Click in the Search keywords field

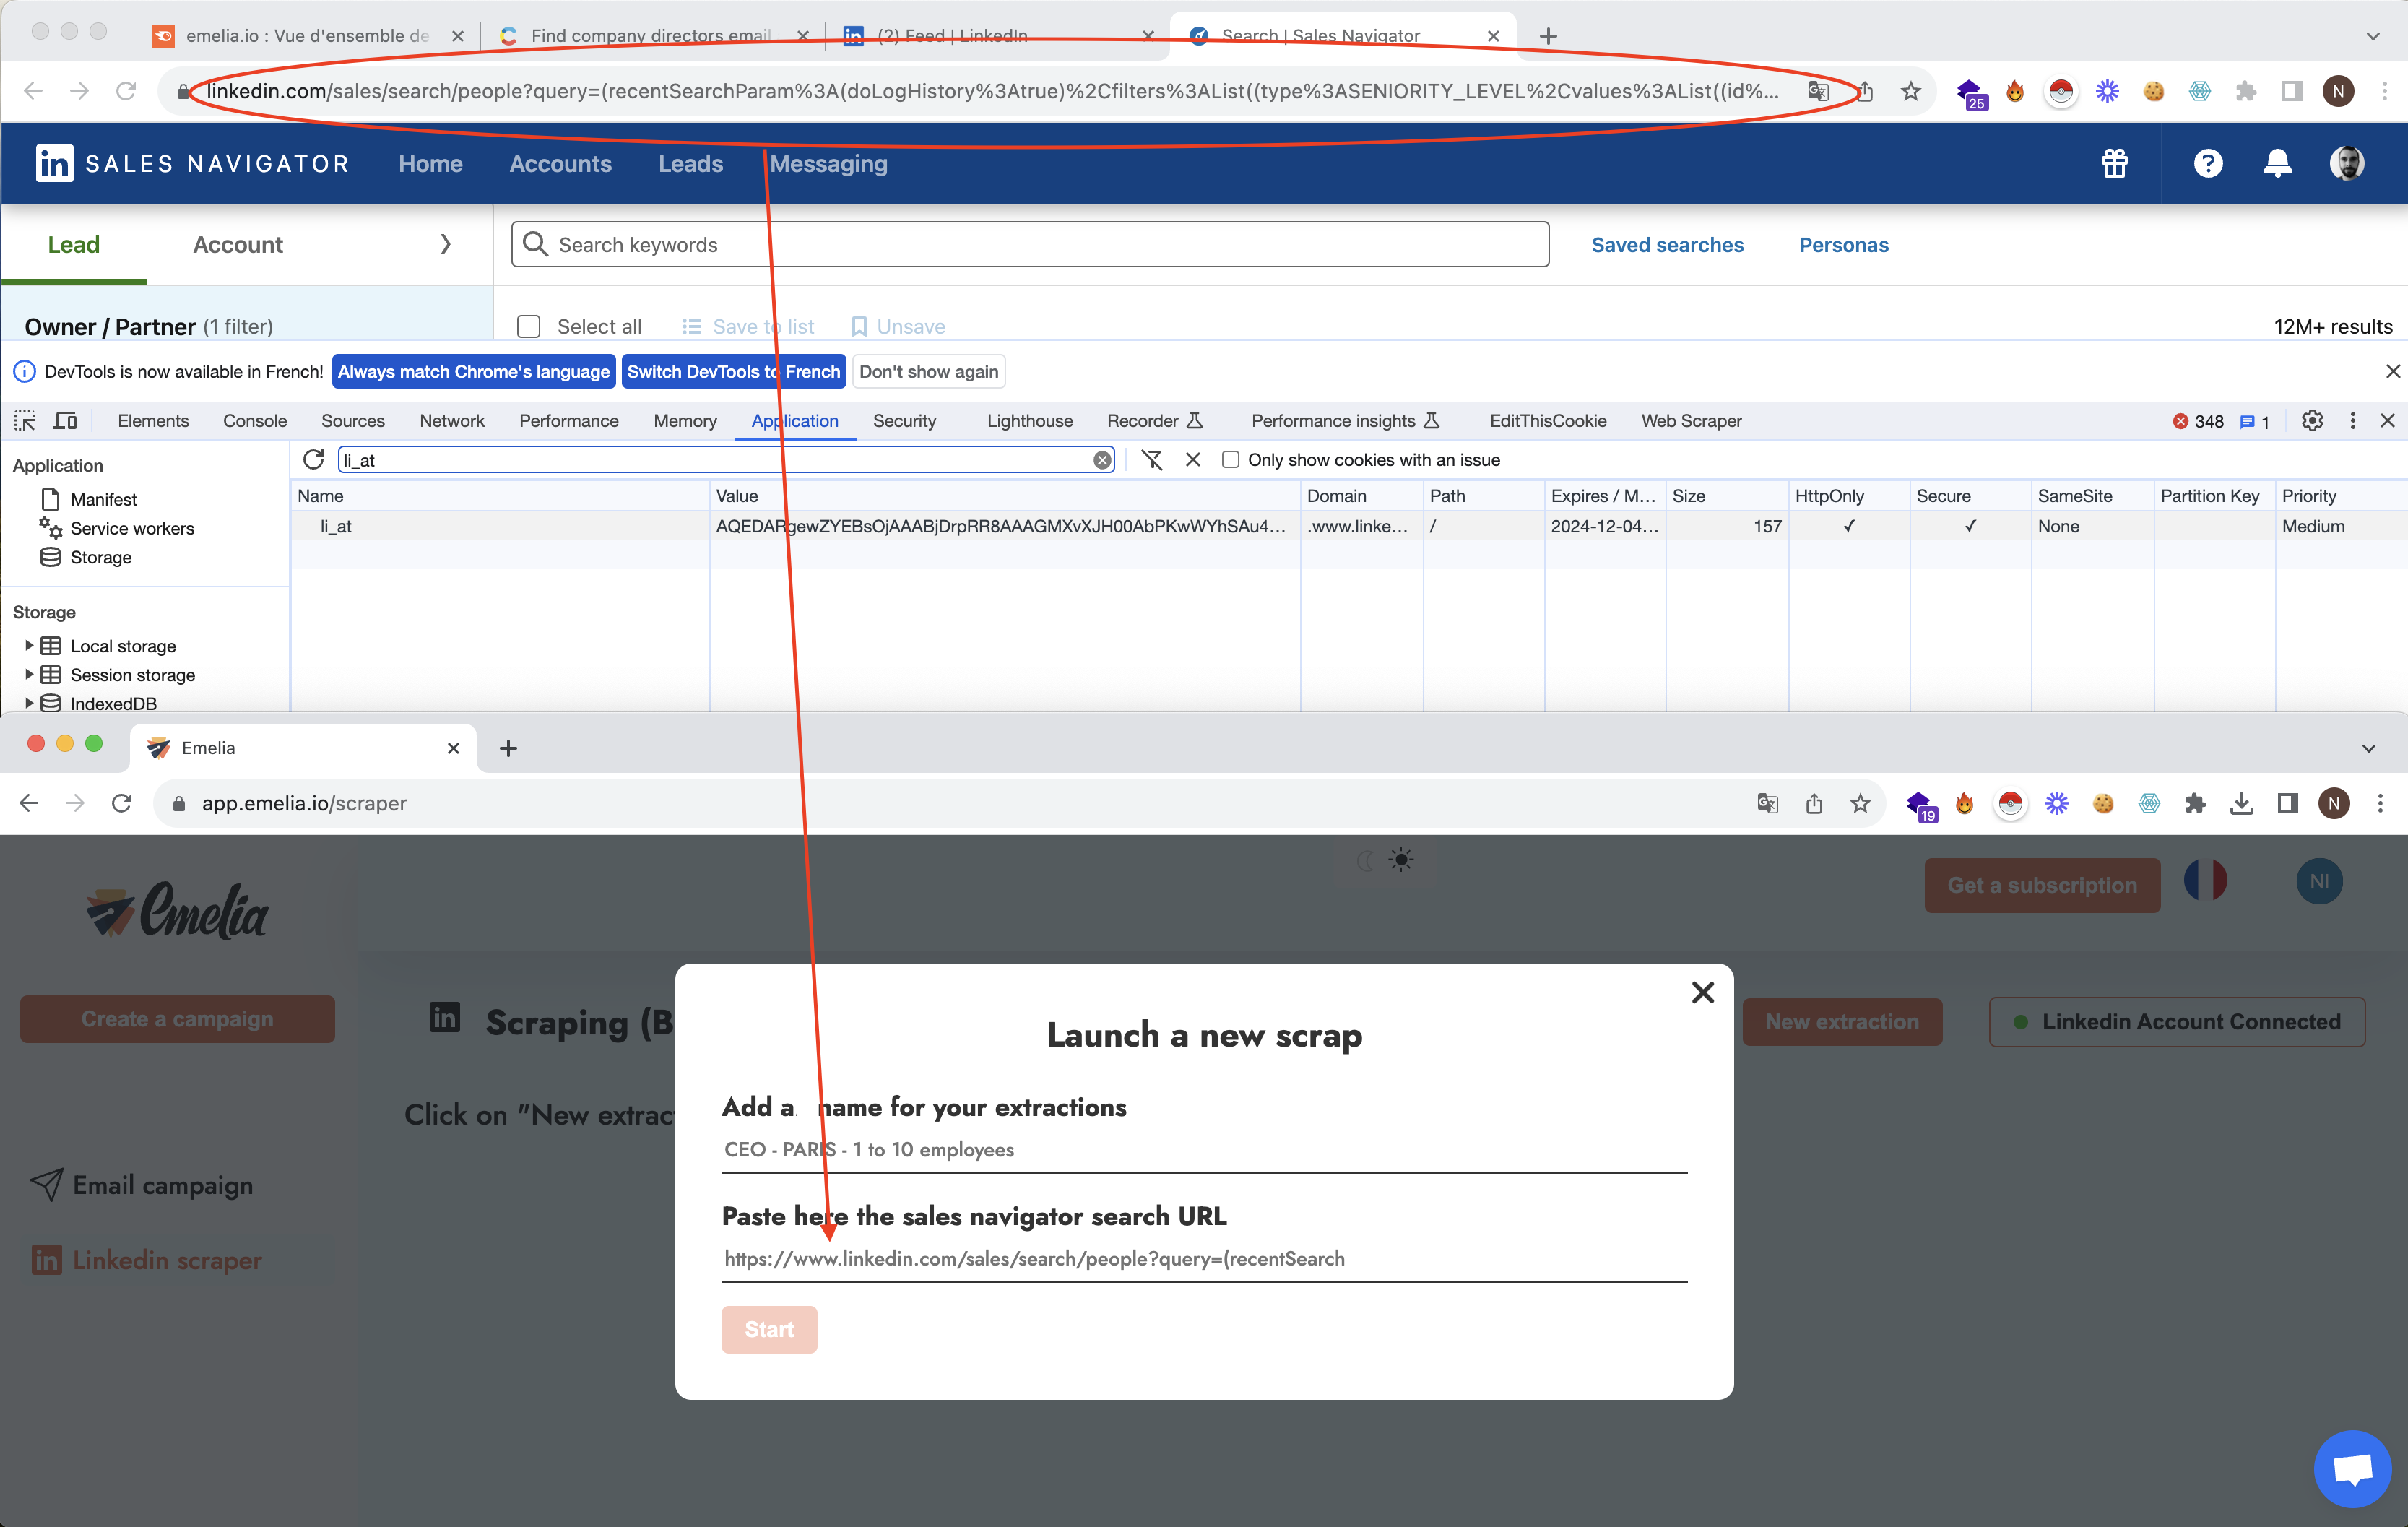[1030, 245]
